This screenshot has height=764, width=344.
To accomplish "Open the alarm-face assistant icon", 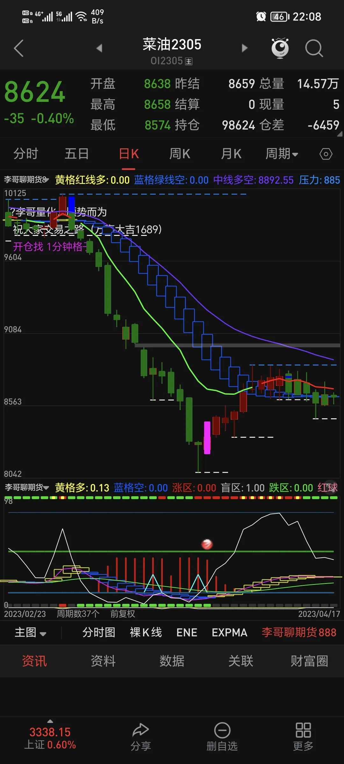I will pyautogui.click(x=280, y=48).
